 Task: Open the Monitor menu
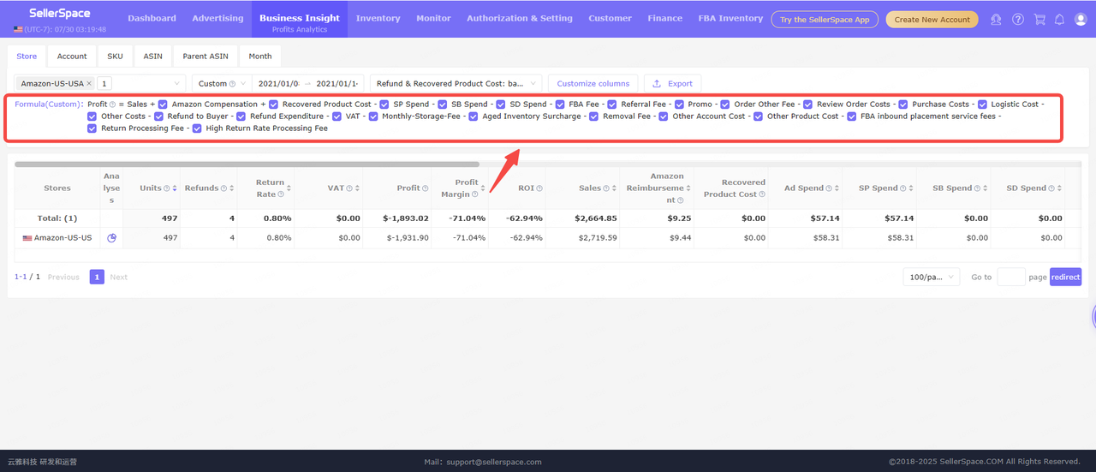click(x=433, y=18)
